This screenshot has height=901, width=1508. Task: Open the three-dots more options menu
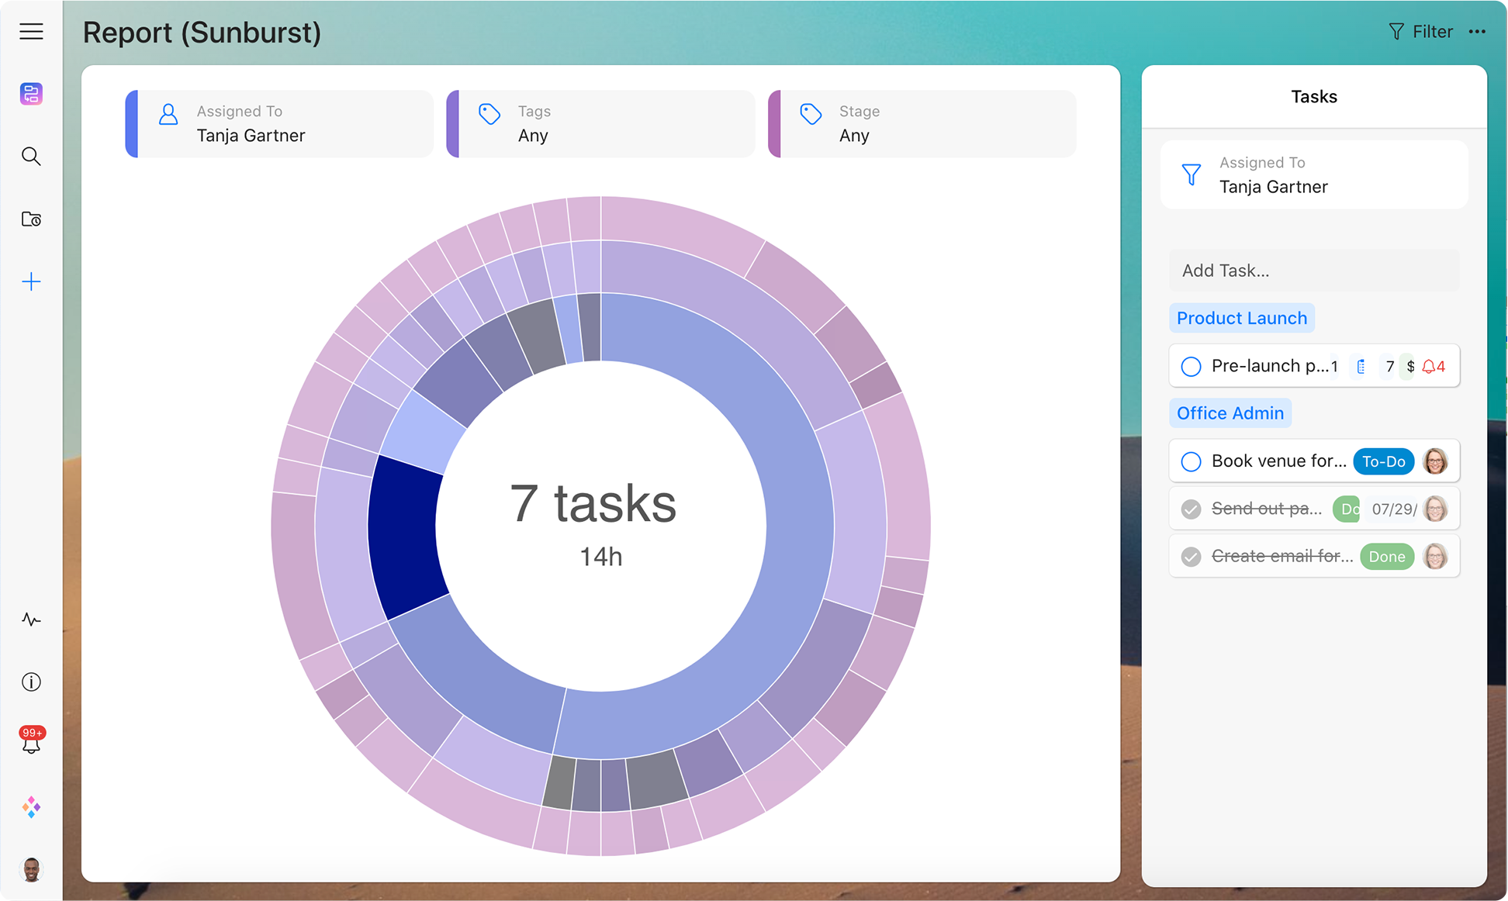pyautogui.click(x=1477, y=32)
